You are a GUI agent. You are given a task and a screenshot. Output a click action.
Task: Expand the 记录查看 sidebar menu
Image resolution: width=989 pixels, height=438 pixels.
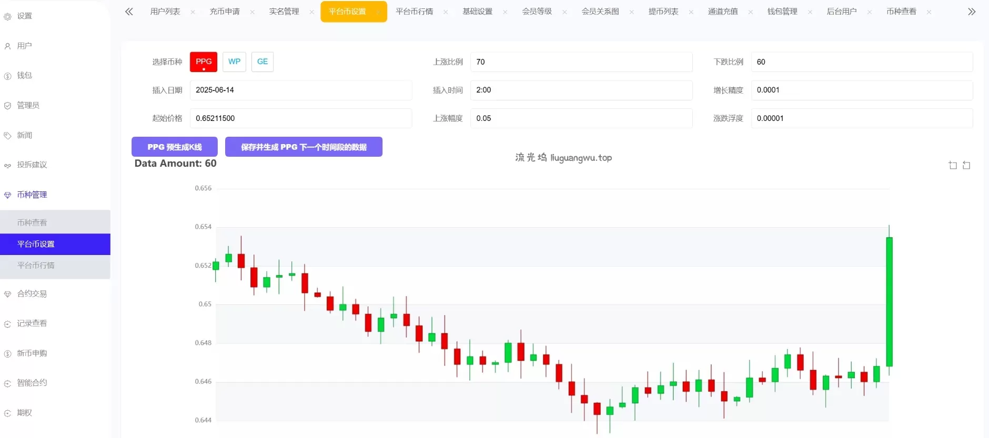click(x=32, y=323)
